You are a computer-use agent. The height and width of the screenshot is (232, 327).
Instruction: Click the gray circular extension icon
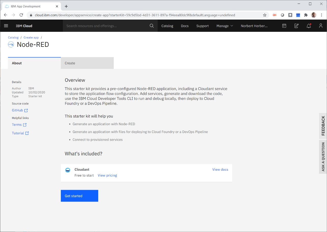282,15
